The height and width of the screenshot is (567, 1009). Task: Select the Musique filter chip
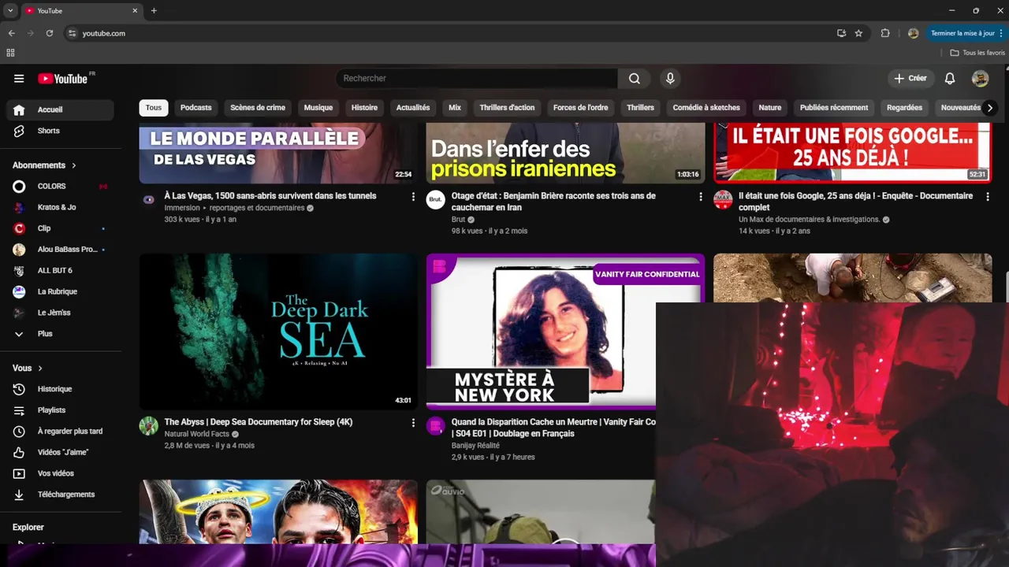point(318,108)
